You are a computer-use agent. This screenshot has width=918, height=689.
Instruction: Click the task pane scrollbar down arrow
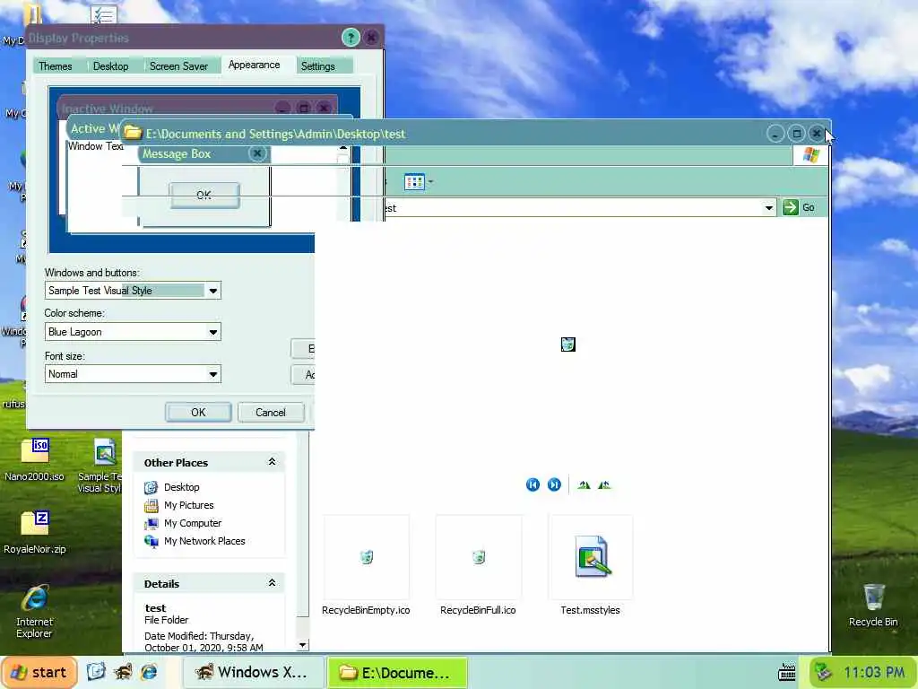pos(303,645)
